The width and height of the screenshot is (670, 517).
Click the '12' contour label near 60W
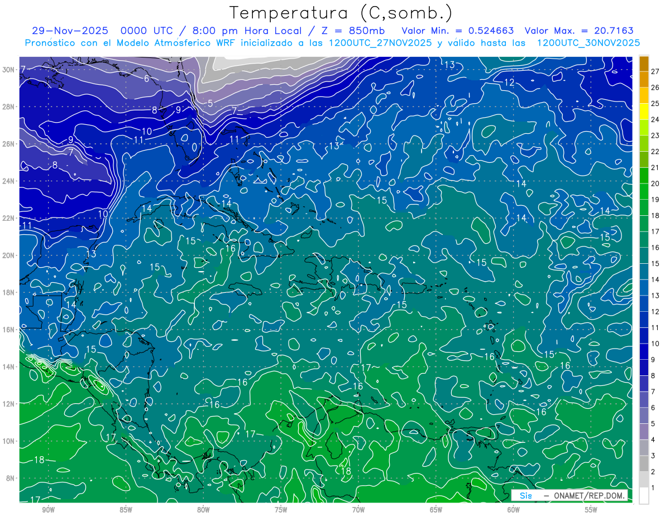point(509,82)
